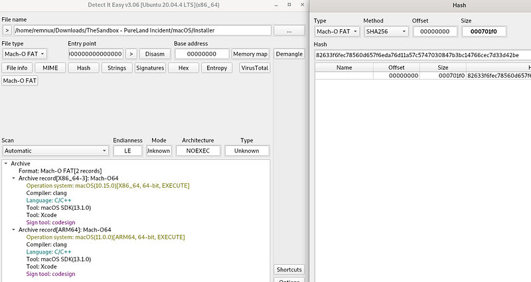Click the Architecture NOEXEC field

click(198, 151)
